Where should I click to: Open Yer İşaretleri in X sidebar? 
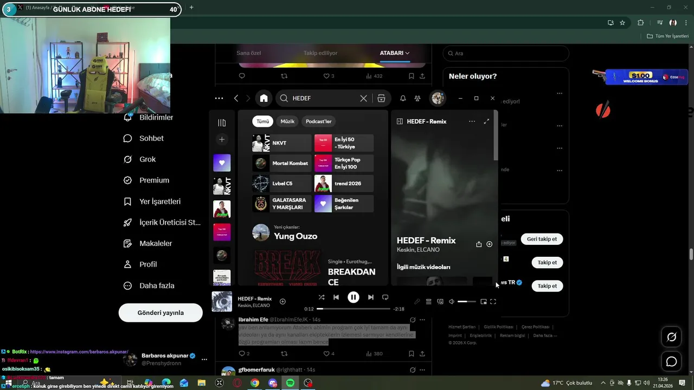153,201
